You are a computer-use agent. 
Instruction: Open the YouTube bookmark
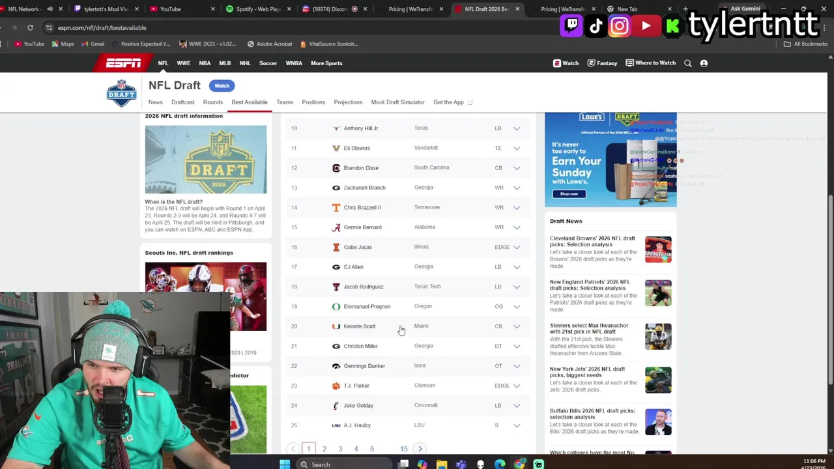pyautogui.click(x=29, y=44)
